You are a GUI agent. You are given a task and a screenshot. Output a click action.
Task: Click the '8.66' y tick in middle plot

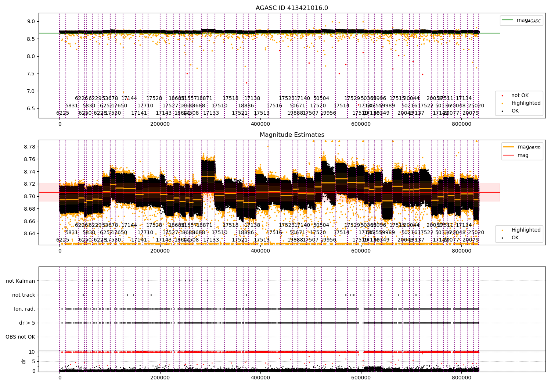tap(29, 221)
